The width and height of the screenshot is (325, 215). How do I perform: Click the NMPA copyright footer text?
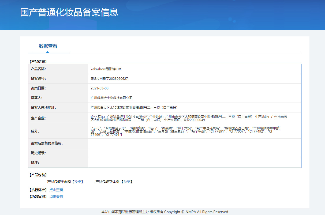(x=165, y=212)
